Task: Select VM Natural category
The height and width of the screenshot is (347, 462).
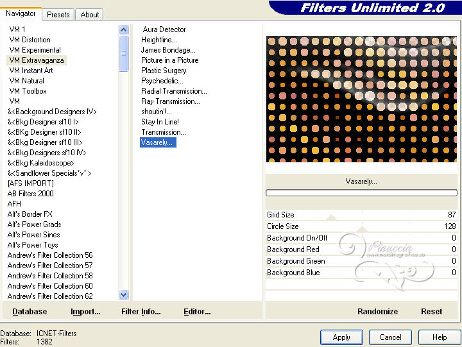Action: click(26, 81)
